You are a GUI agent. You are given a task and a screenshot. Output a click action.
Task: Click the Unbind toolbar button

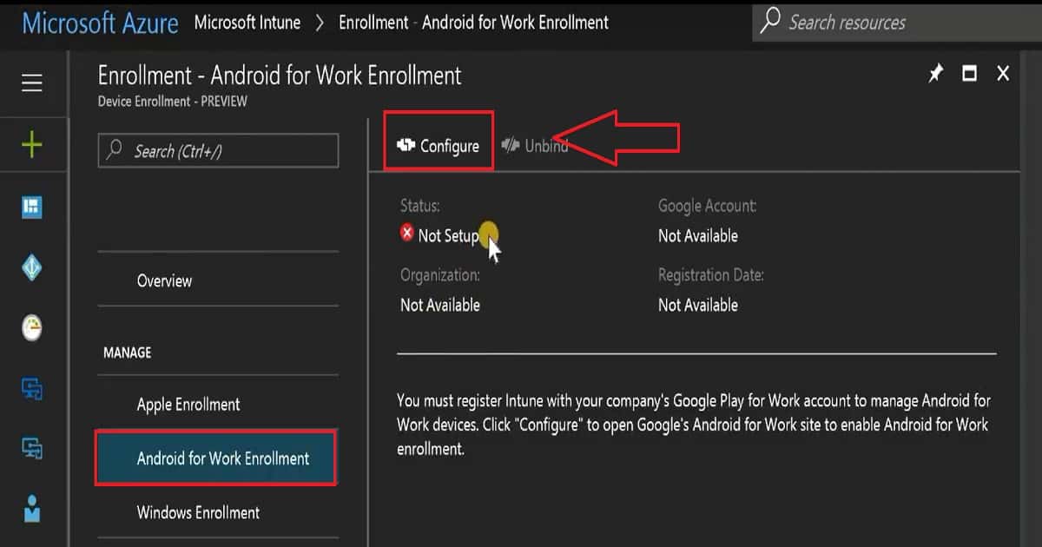coord(535,146)
